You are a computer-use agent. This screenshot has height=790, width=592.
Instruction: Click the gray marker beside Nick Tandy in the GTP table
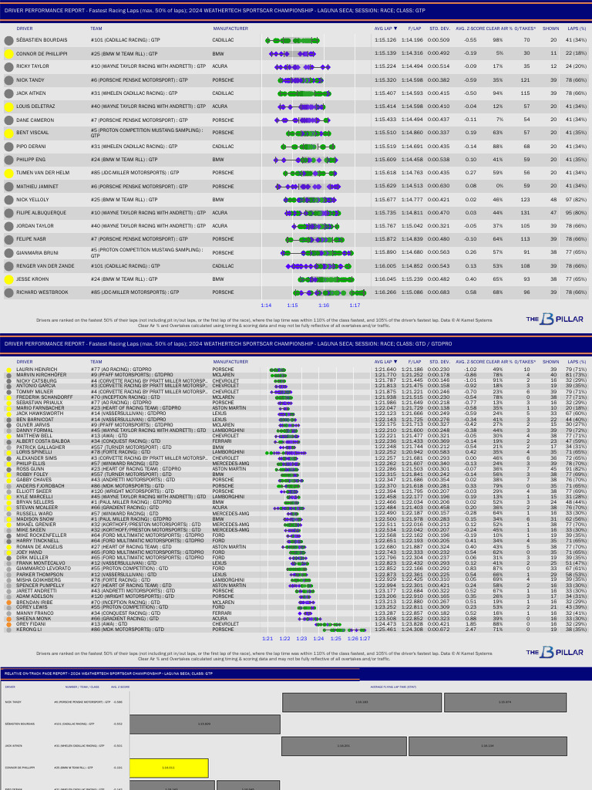pos(8,80)
